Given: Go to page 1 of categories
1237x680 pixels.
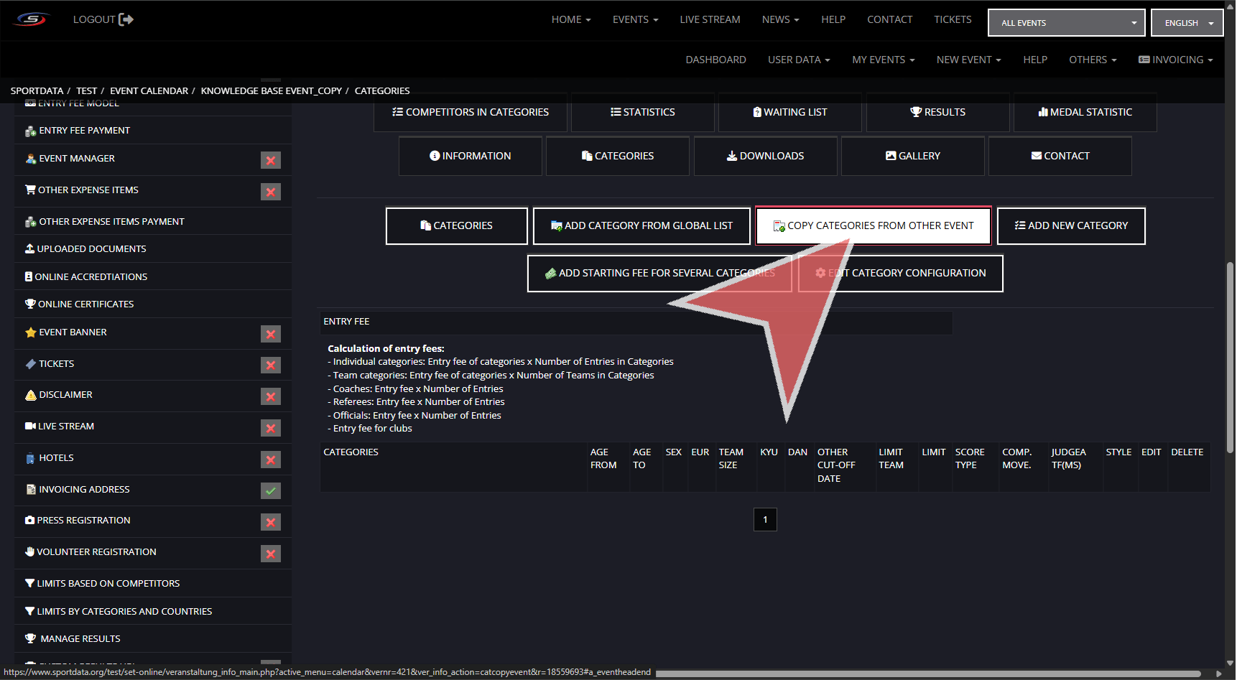Looking at the screenshot, I should 765,519.
